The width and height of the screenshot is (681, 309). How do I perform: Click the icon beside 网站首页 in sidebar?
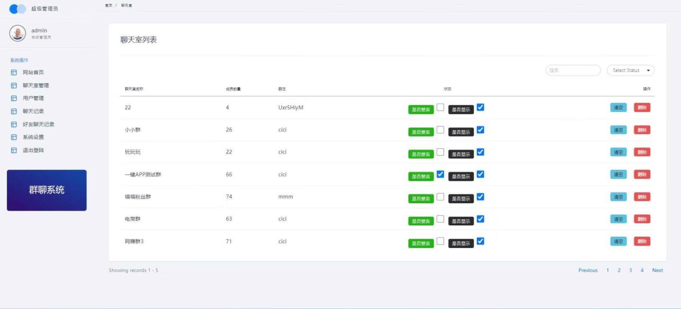click(x=14, y=73)
